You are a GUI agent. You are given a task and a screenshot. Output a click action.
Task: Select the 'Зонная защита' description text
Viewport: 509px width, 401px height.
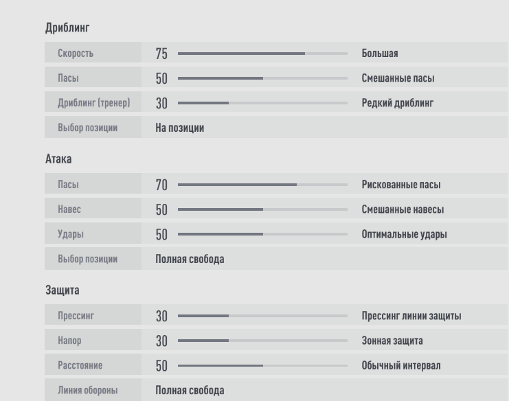pos(392,341)
